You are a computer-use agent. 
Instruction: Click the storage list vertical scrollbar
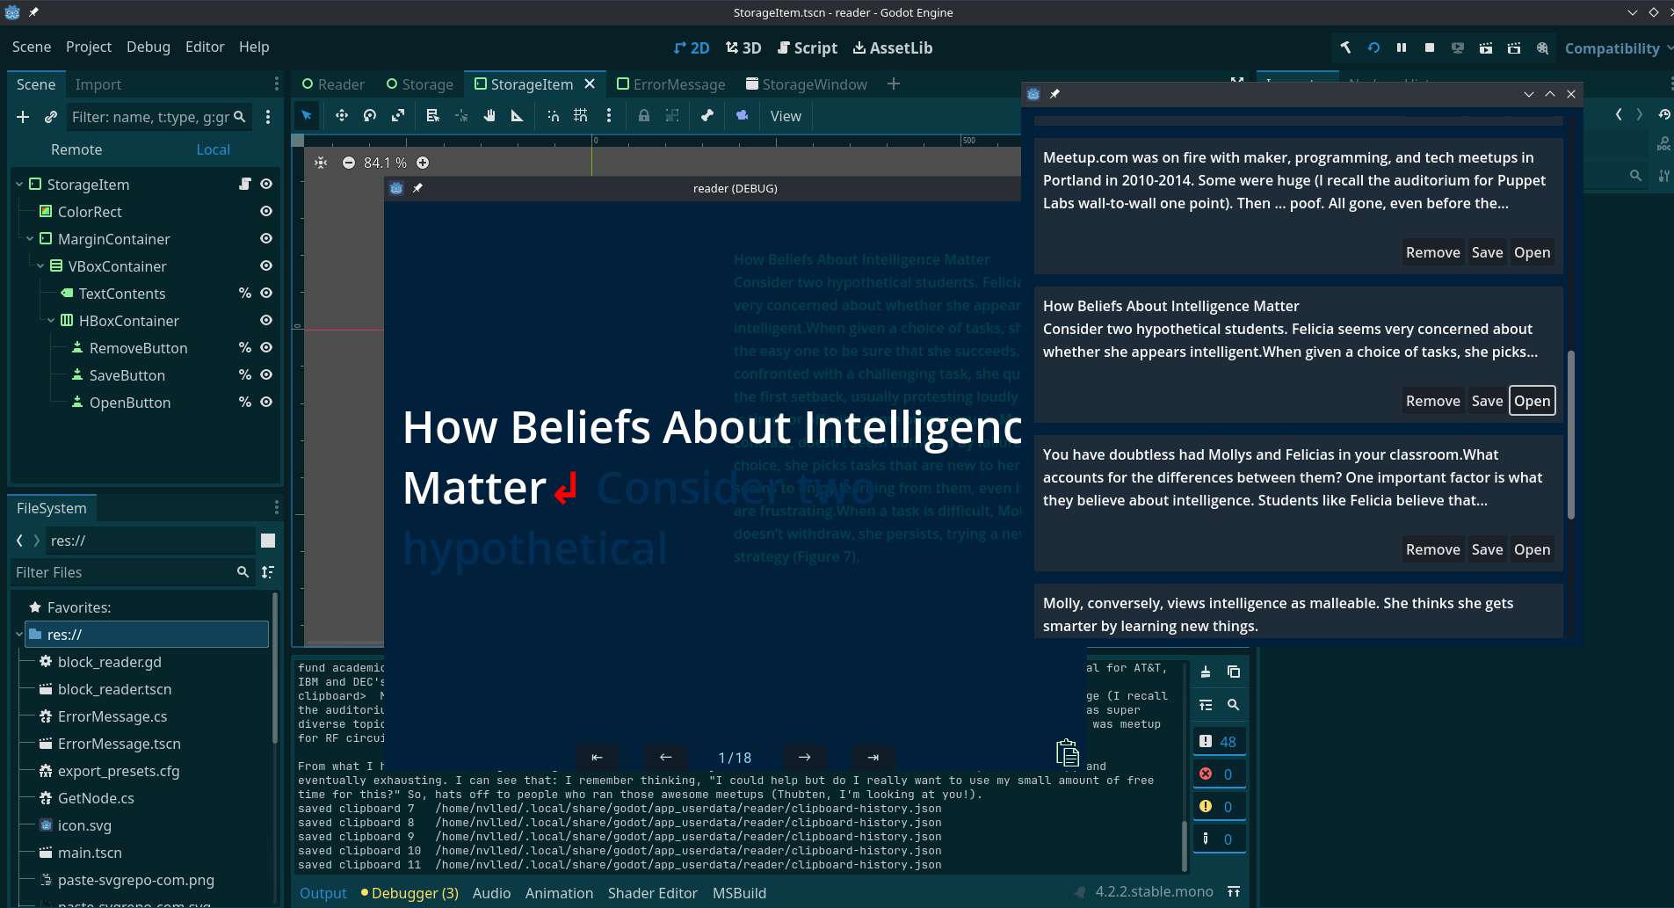pyautogui.click(x=1570, y=435)
